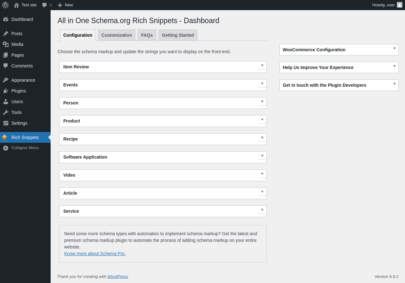Click the plus icon next to New

60,5
